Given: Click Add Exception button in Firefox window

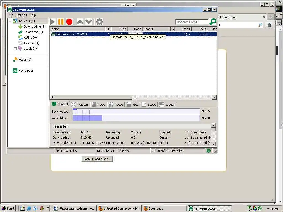Looking at the screenshot, I should 97,159.
